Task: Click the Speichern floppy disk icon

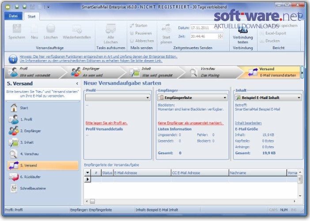Action: [x=17, y=29]
